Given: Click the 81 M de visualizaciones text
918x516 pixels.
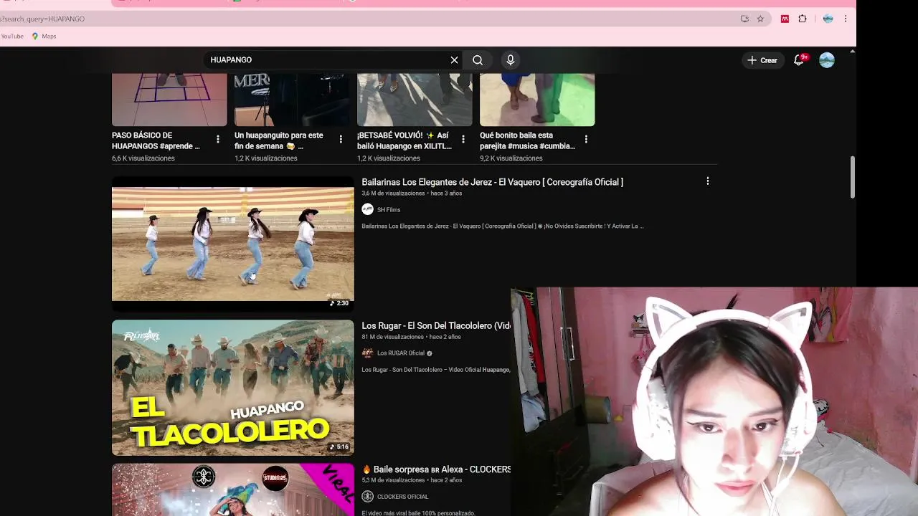Looking at the screenshot, I should pos(392,337).
